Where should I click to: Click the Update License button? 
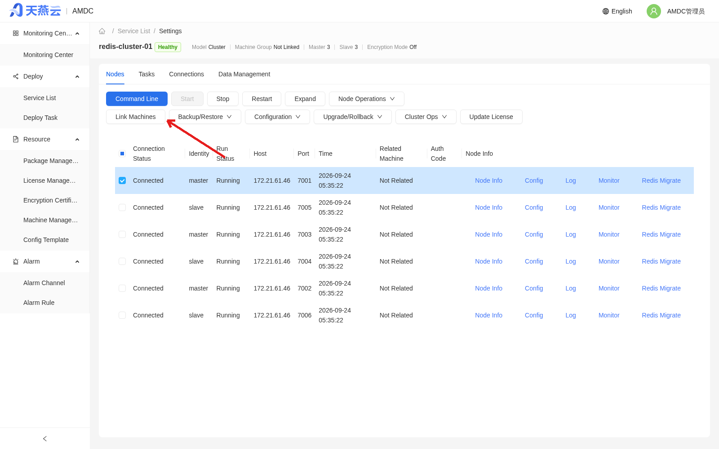click(x=491, y=117)
